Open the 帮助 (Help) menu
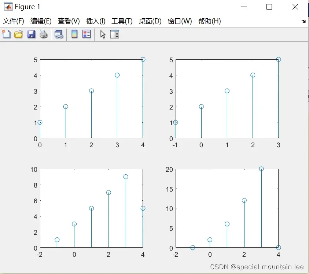 pos(209,21)
